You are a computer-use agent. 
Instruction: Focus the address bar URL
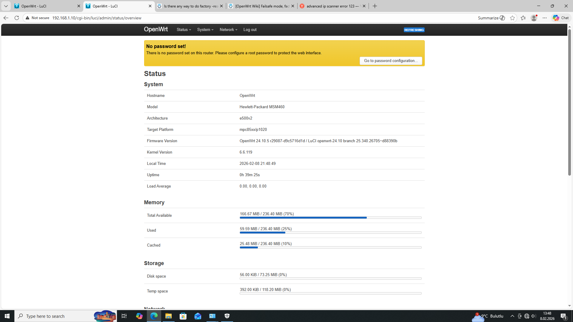click(97, 18)
